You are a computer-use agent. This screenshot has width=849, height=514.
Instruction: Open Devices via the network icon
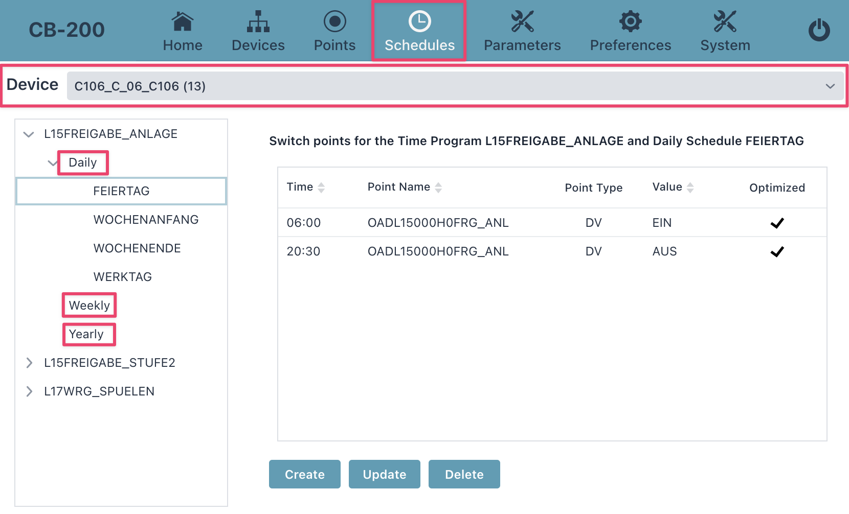click(x=258, y=21)
